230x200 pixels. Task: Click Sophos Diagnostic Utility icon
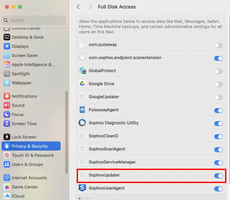(x=82, y=123)
